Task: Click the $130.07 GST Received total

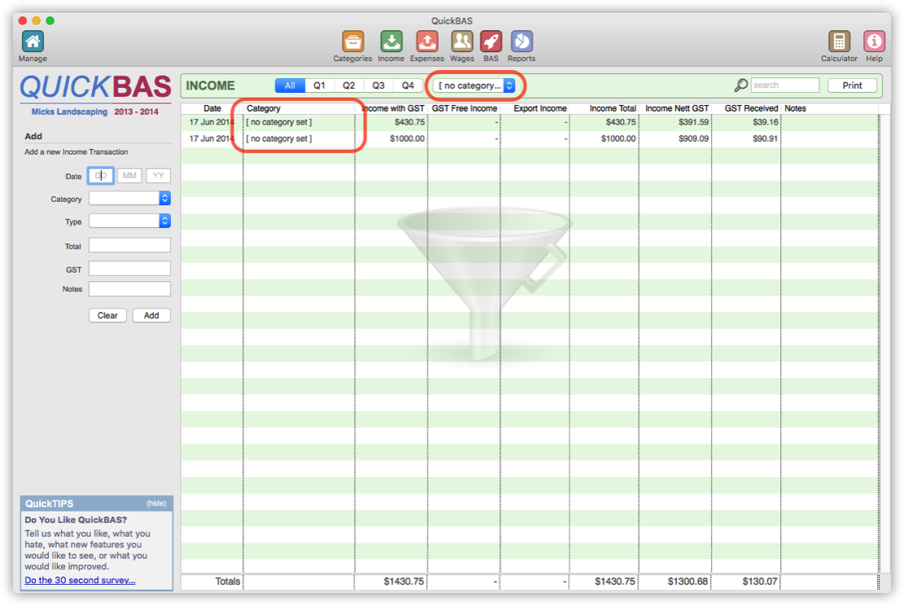Action: pyautogui.click(x=760, y=582)
